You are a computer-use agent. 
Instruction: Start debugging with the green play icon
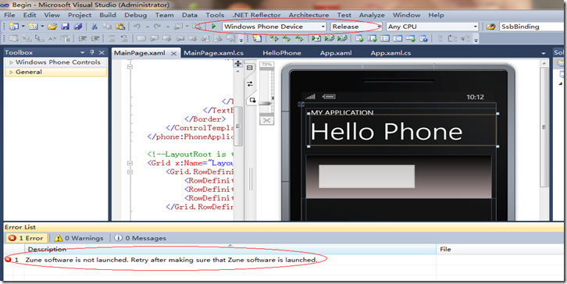(x=214, y=27)
